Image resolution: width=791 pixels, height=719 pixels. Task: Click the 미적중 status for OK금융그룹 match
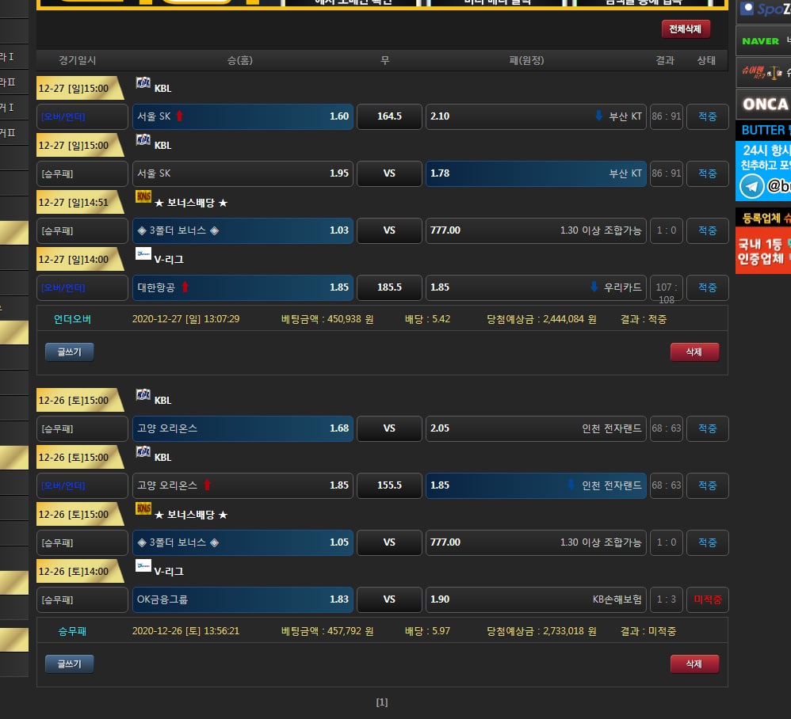tap(707, 599)
